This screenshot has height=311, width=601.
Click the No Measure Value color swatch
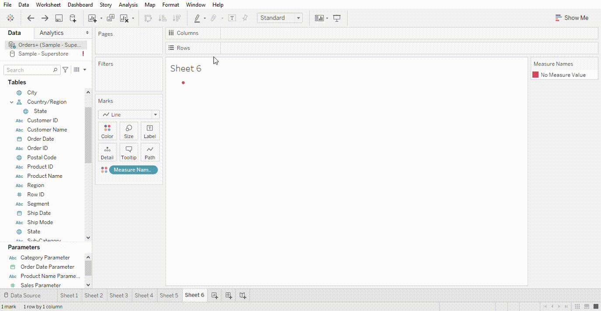point(535,75)
